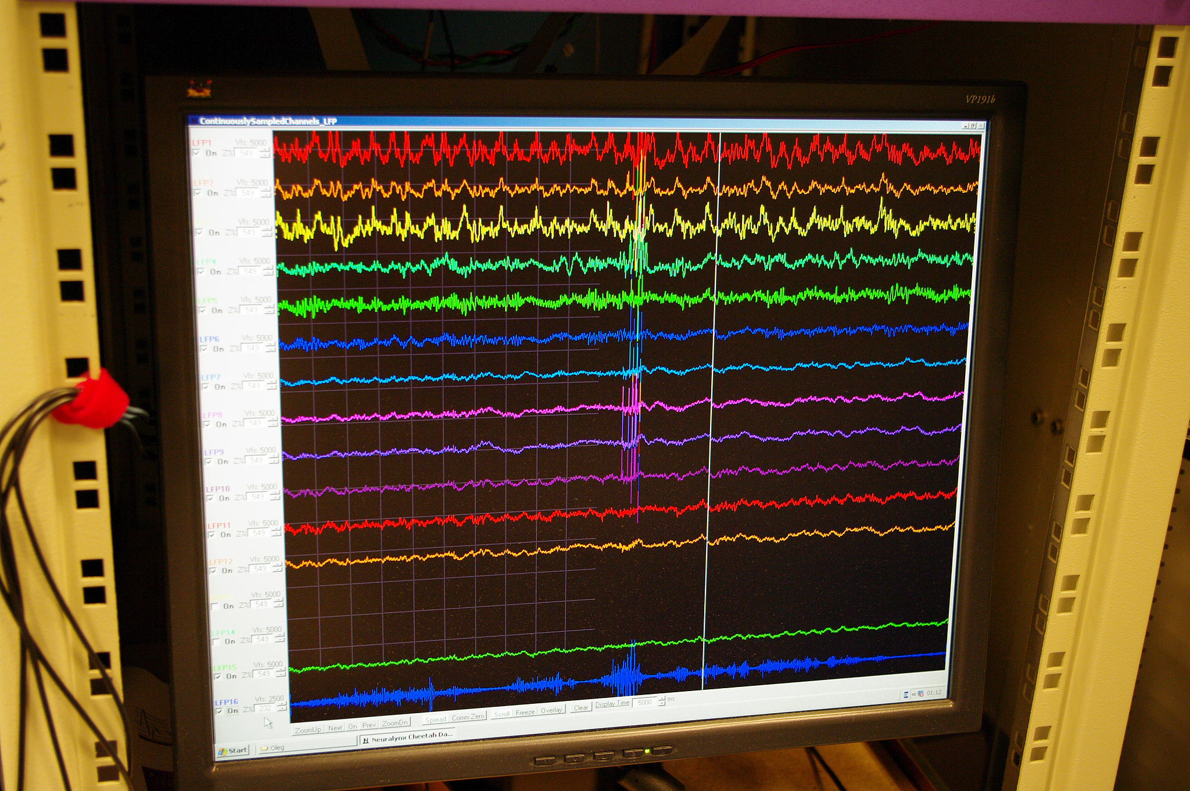Click the Display Time input field
The width and height of the screenshot is (1190, 791).
tap(645, 702)
